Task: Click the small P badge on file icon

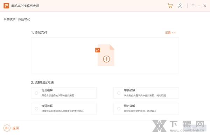Action: (98, 50)
